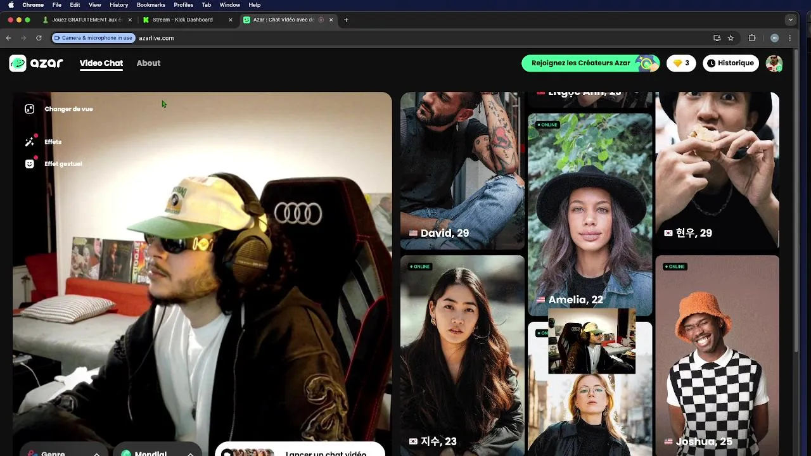Image resolution: width=811 pixels, height=456 pixels.
Task: Open a new tab with plus button
Action: pyautogui.click(x=346, y=20)
